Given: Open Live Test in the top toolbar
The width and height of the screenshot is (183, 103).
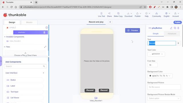Looking at the screenshot, I should coord(102,15).
